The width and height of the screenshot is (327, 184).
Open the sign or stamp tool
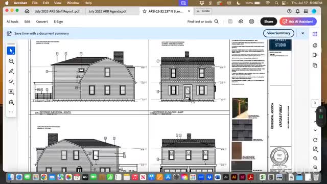point(11,102)
